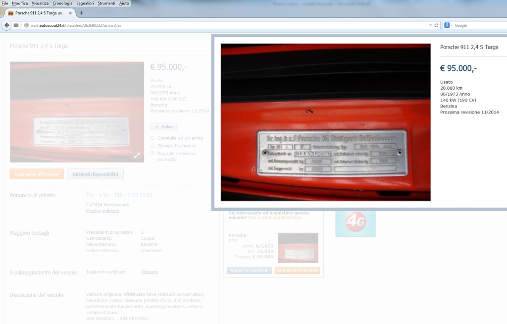Click the Glosario link
The image size is (507, 324).
(150, 272)
